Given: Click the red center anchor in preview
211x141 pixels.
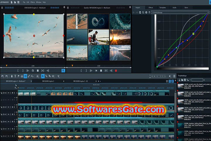Looking at the screenshot, I should click(x=34, y=36).
